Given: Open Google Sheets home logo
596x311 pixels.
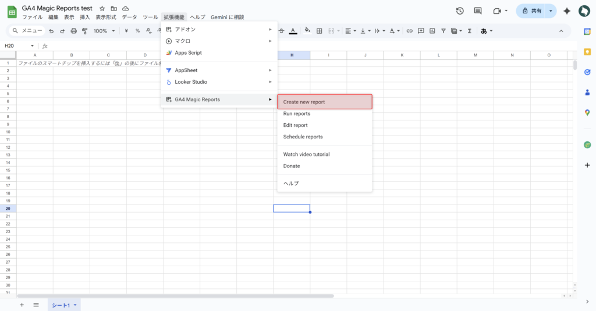Looking at the screenshot, I should pyautogui.click(x=12, y=12).
